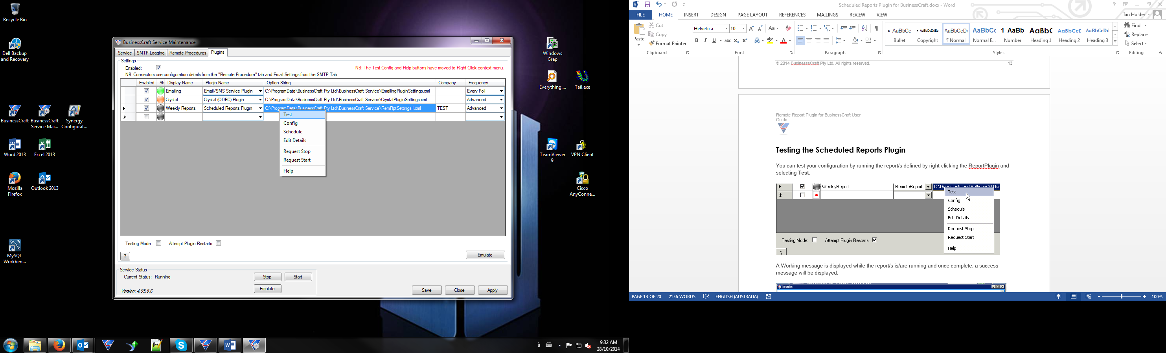Center align the paragraph
This screenshot has height=353, width=1166.
(809, 41)
